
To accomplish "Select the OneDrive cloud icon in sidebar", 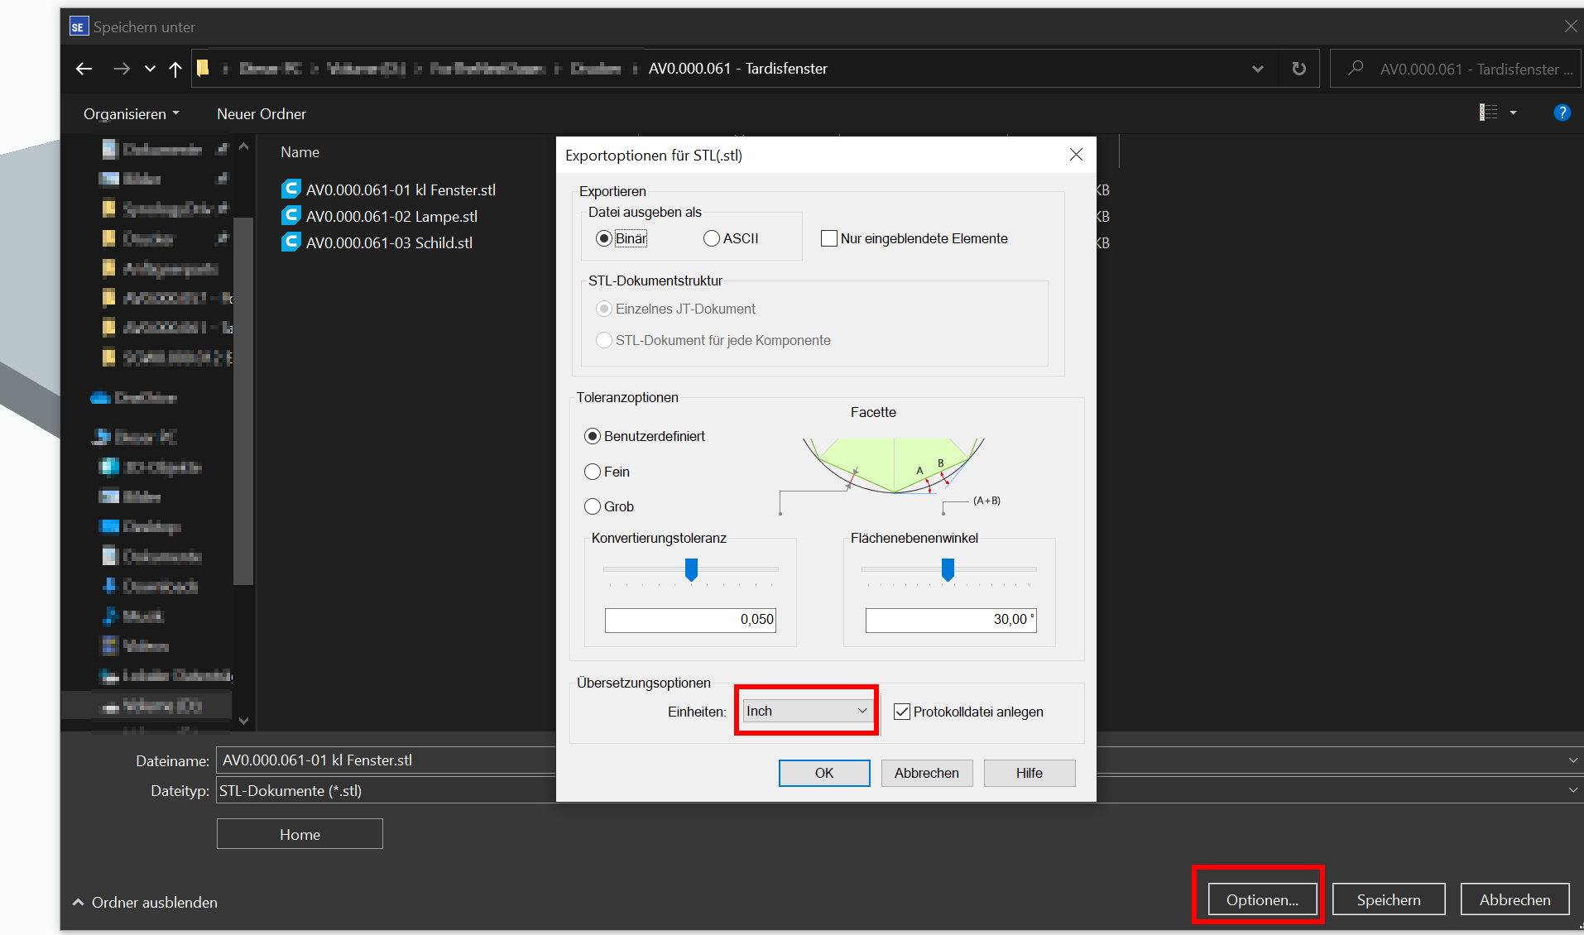I will click(x=101, y=398).
